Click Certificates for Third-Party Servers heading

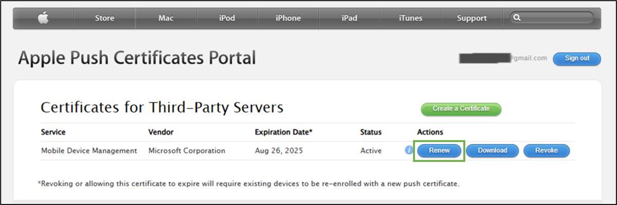(x=162, y=108)
